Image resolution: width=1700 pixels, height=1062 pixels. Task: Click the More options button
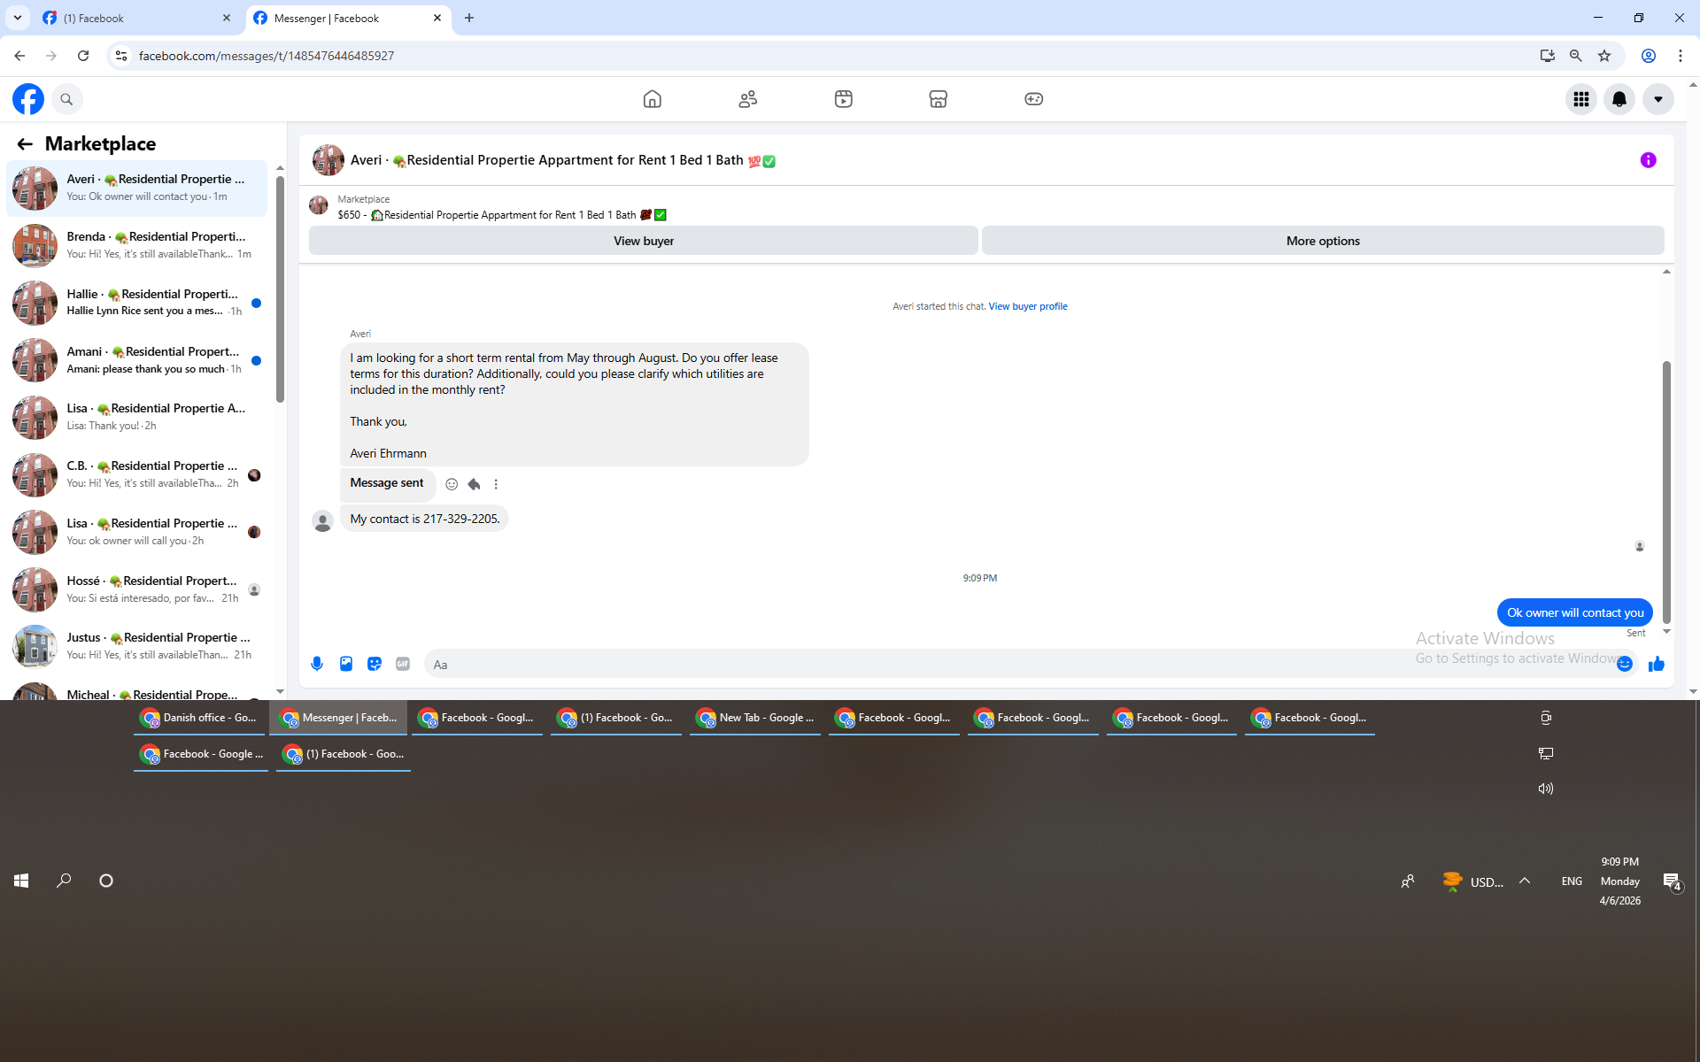click(x=1323, y=241)
